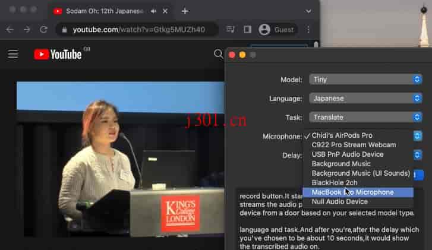Open the YouTube hamburger guide menu

(x=13, y=54)
